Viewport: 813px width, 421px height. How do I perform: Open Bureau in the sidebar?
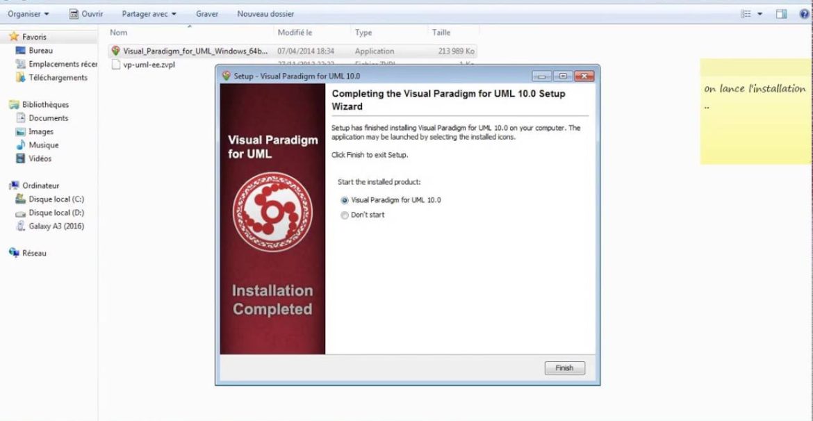(40, 51)
